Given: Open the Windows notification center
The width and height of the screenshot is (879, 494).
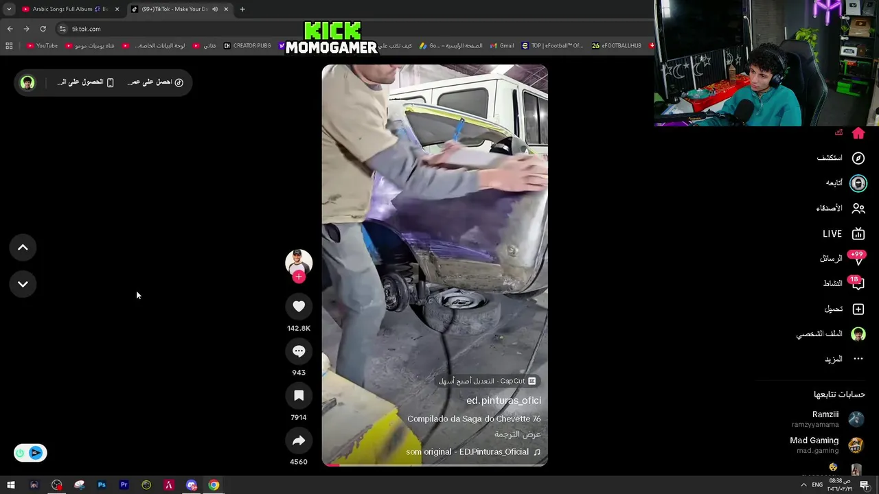Looking at the screenshot, I should point(865,485).
